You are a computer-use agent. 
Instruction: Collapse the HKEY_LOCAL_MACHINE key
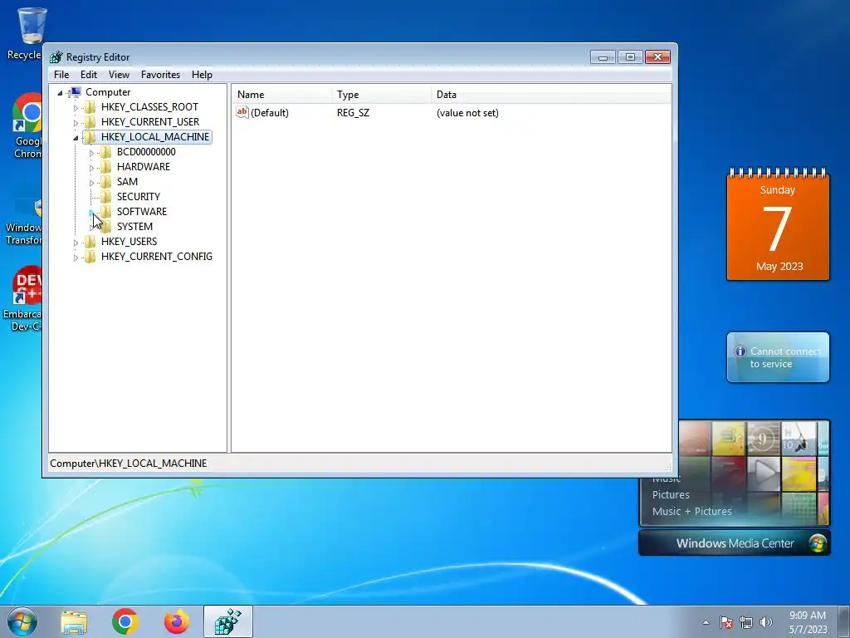coord(76,138)
